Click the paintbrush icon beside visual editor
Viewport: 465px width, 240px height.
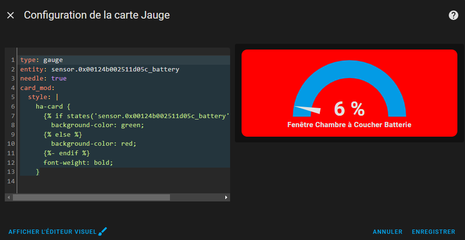pos(102,231)
